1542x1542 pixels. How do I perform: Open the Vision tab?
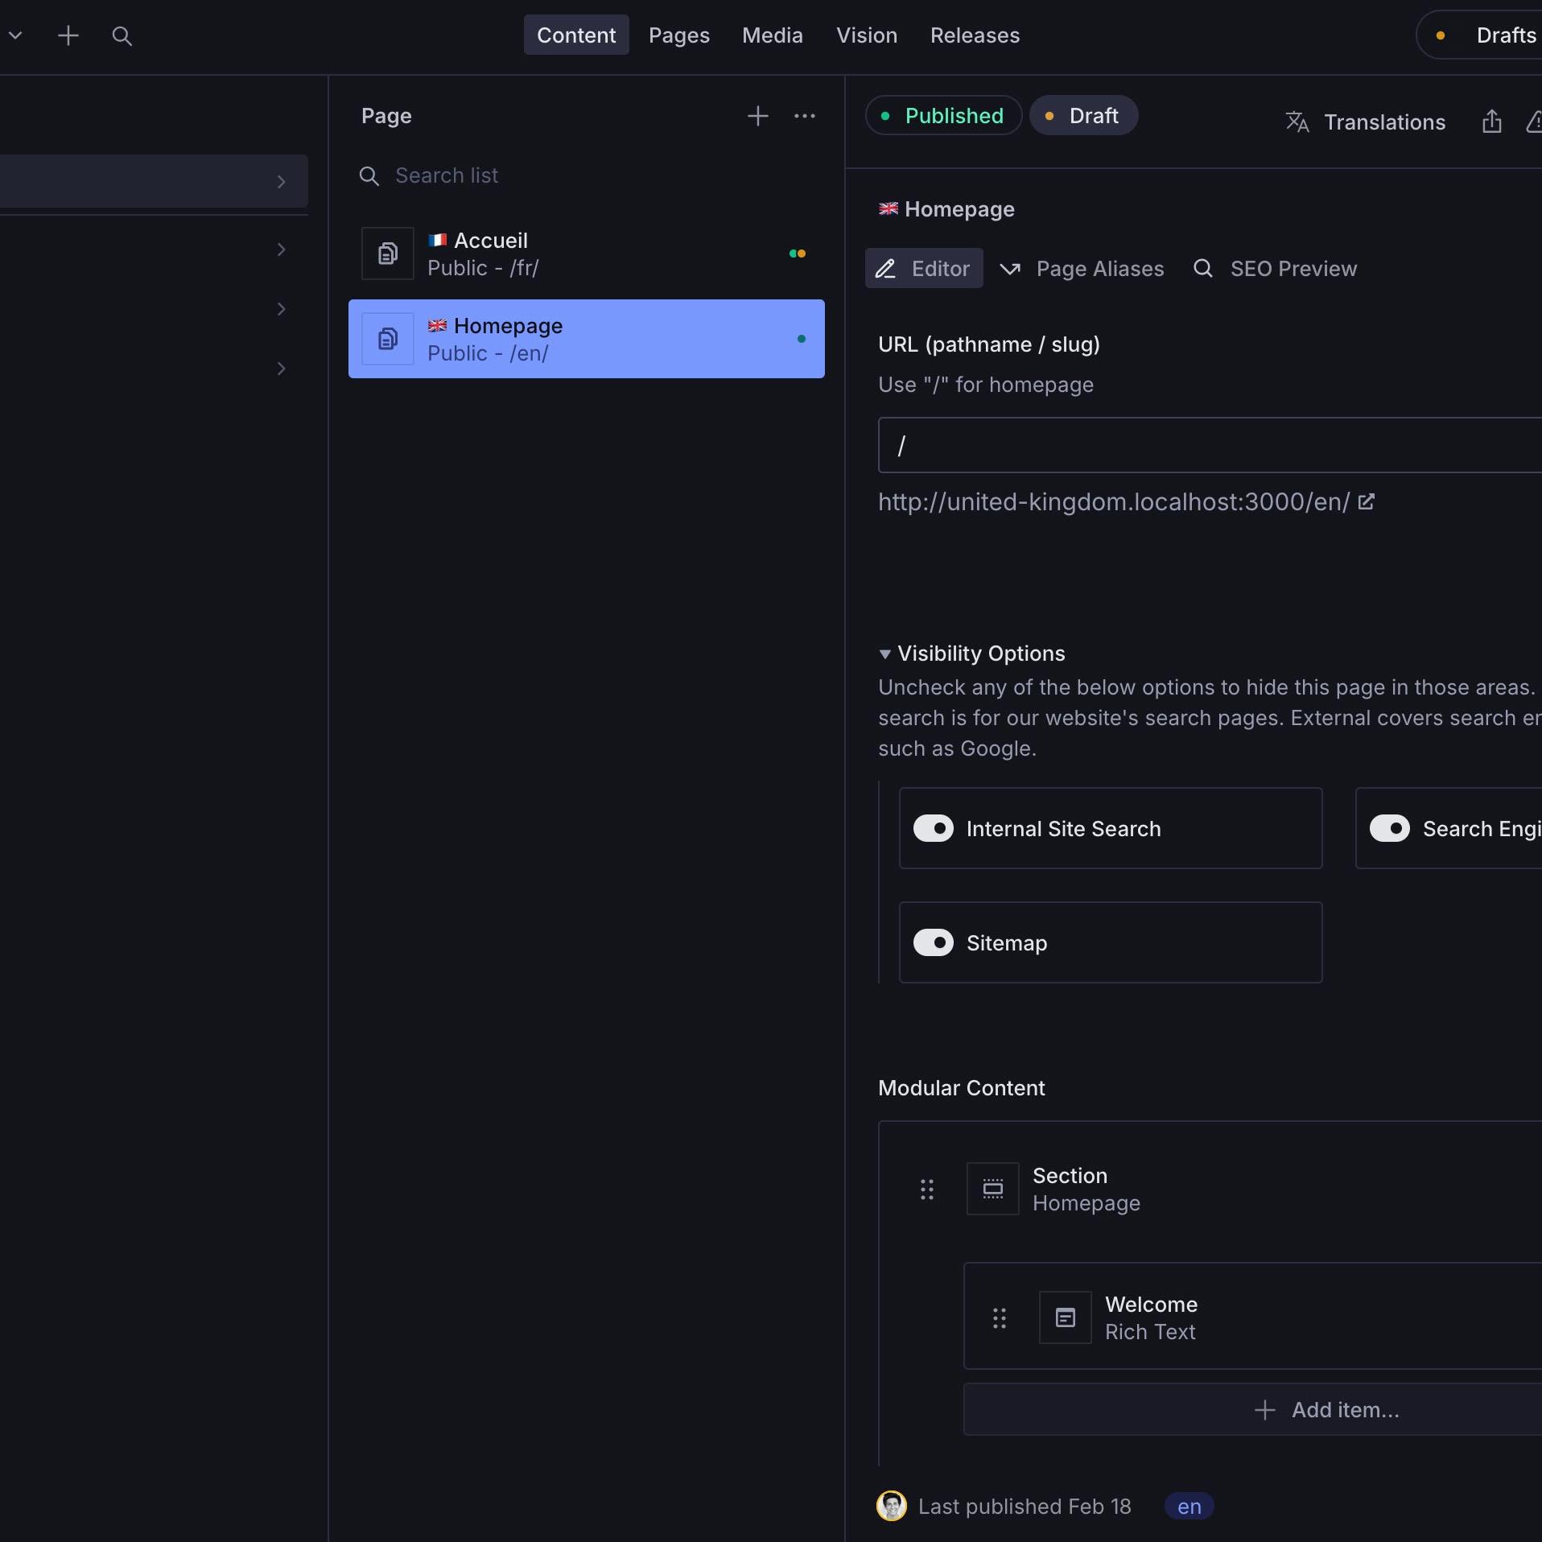tap(866, 35)
